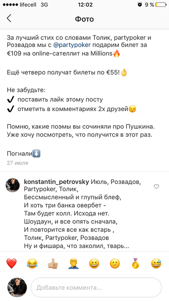
Task: Like konstantin_petrovsky's comment with the heart icon
Action: coord(157,187)
